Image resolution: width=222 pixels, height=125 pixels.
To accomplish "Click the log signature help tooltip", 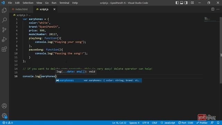I will [x=76, y=72].
